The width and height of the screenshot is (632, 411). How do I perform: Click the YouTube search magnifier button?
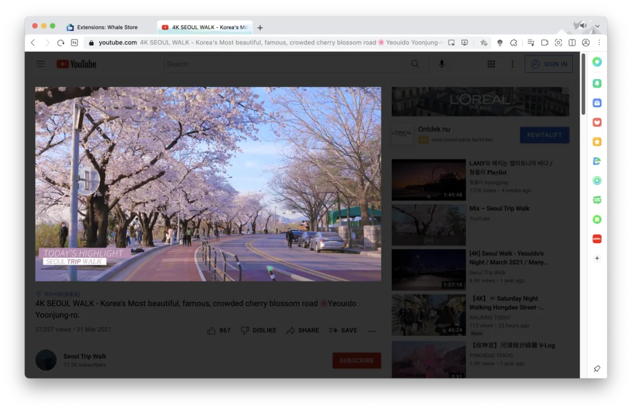[415, 64]
